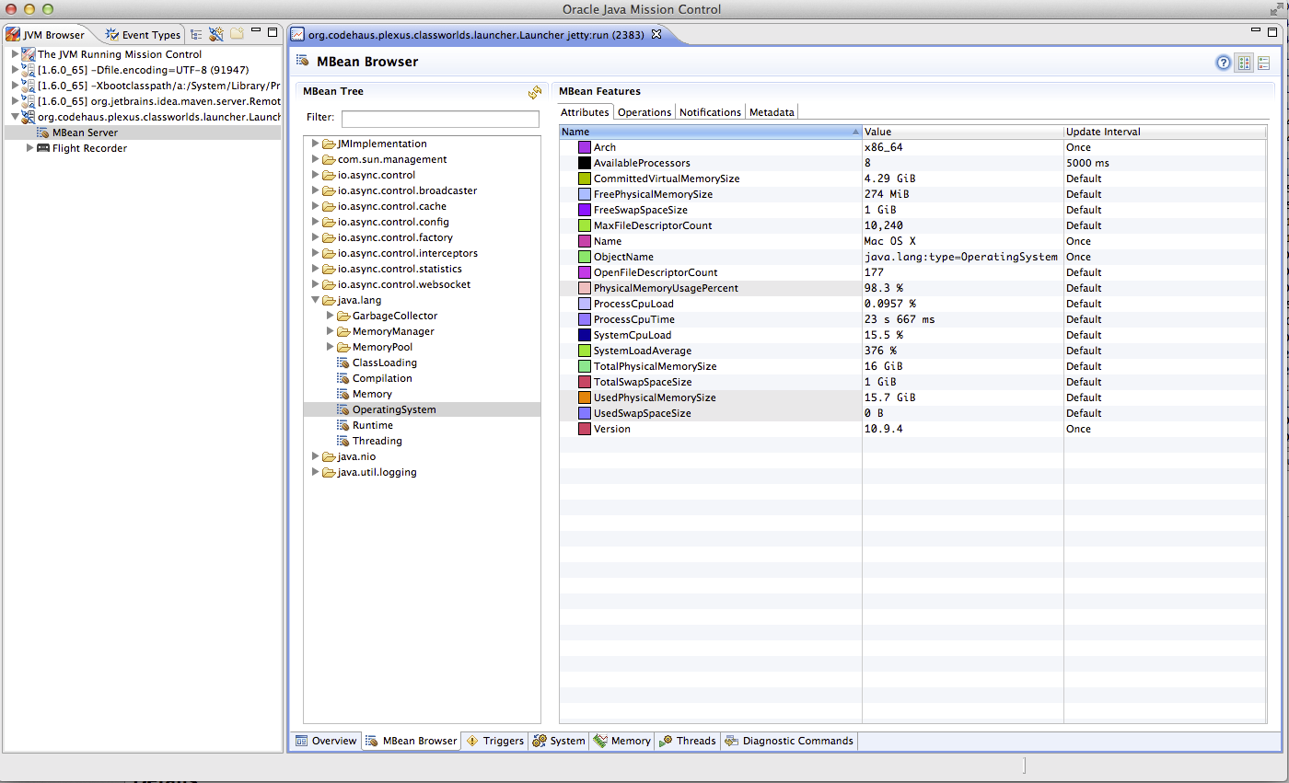Select the bottom MBean Browser tab
The image size is (1289, 783).
[411, 741]
